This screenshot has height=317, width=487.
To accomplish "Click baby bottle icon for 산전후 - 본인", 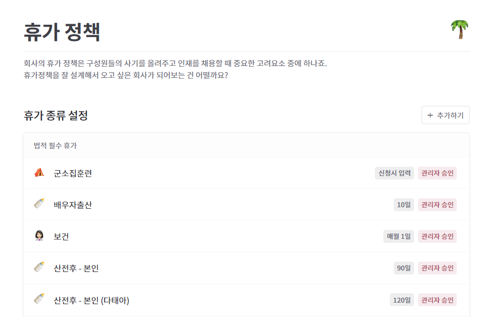I will (39, 267).
